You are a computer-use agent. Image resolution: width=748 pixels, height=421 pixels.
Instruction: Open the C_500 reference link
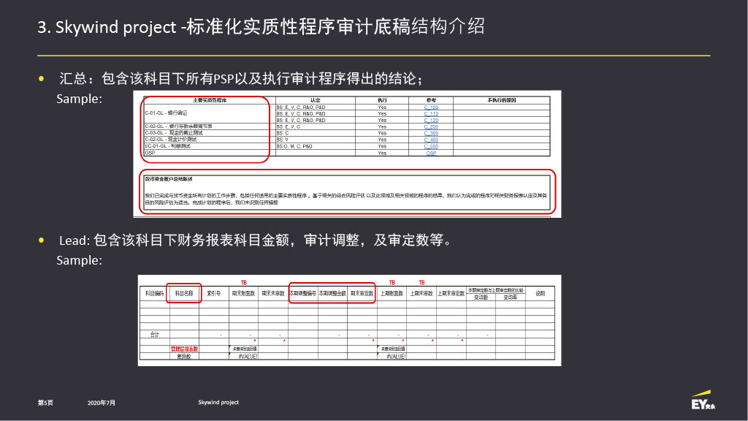pos(431,146)
